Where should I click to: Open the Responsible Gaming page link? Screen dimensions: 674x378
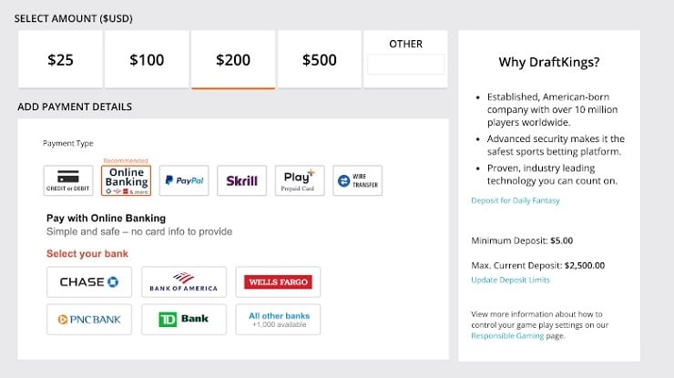[x=504, y=336]
